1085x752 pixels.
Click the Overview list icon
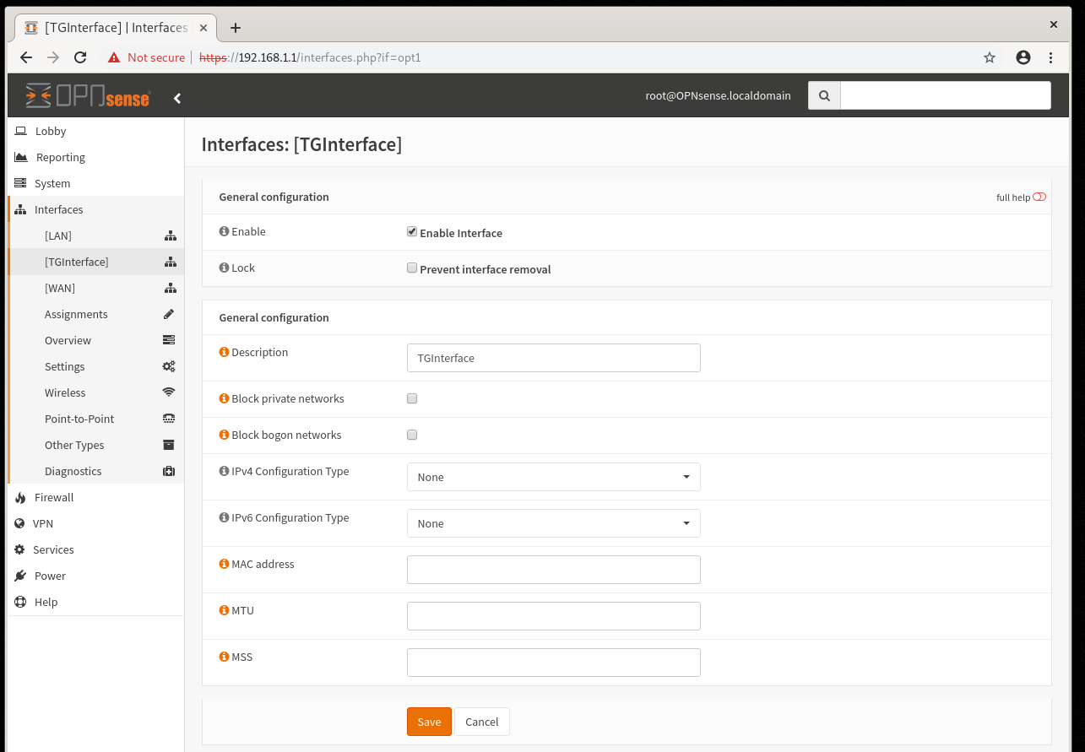point(168,339)
